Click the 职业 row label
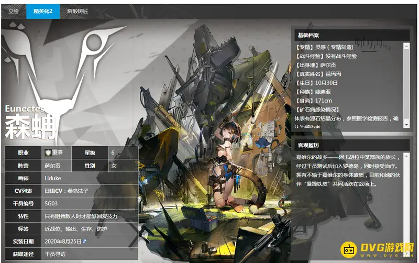The image size is (419, 263). point(23,152)
